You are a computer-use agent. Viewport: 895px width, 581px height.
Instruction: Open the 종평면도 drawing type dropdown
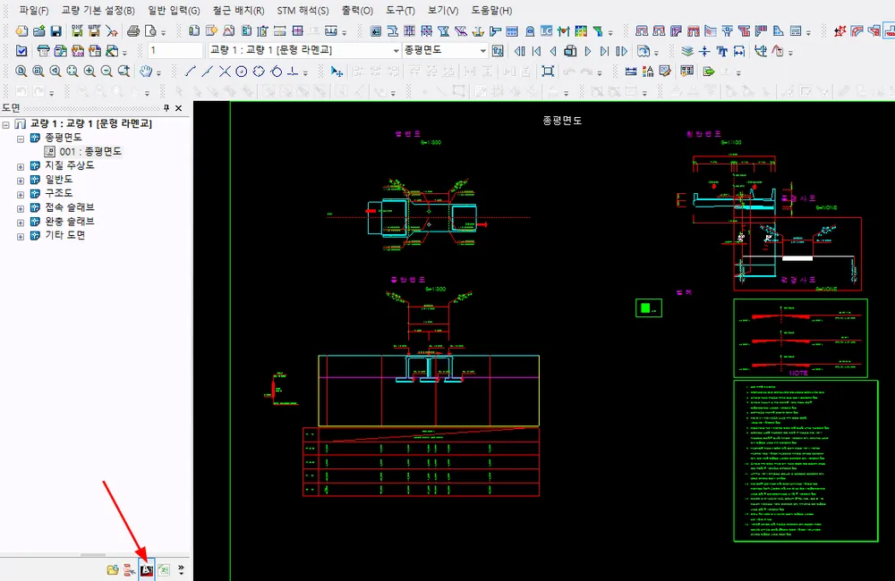(x=483, y=51)
